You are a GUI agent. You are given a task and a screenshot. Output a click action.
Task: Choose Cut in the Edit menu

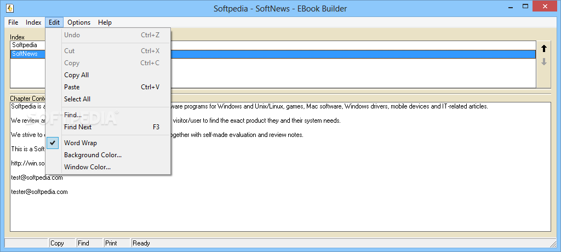point(108,51)
